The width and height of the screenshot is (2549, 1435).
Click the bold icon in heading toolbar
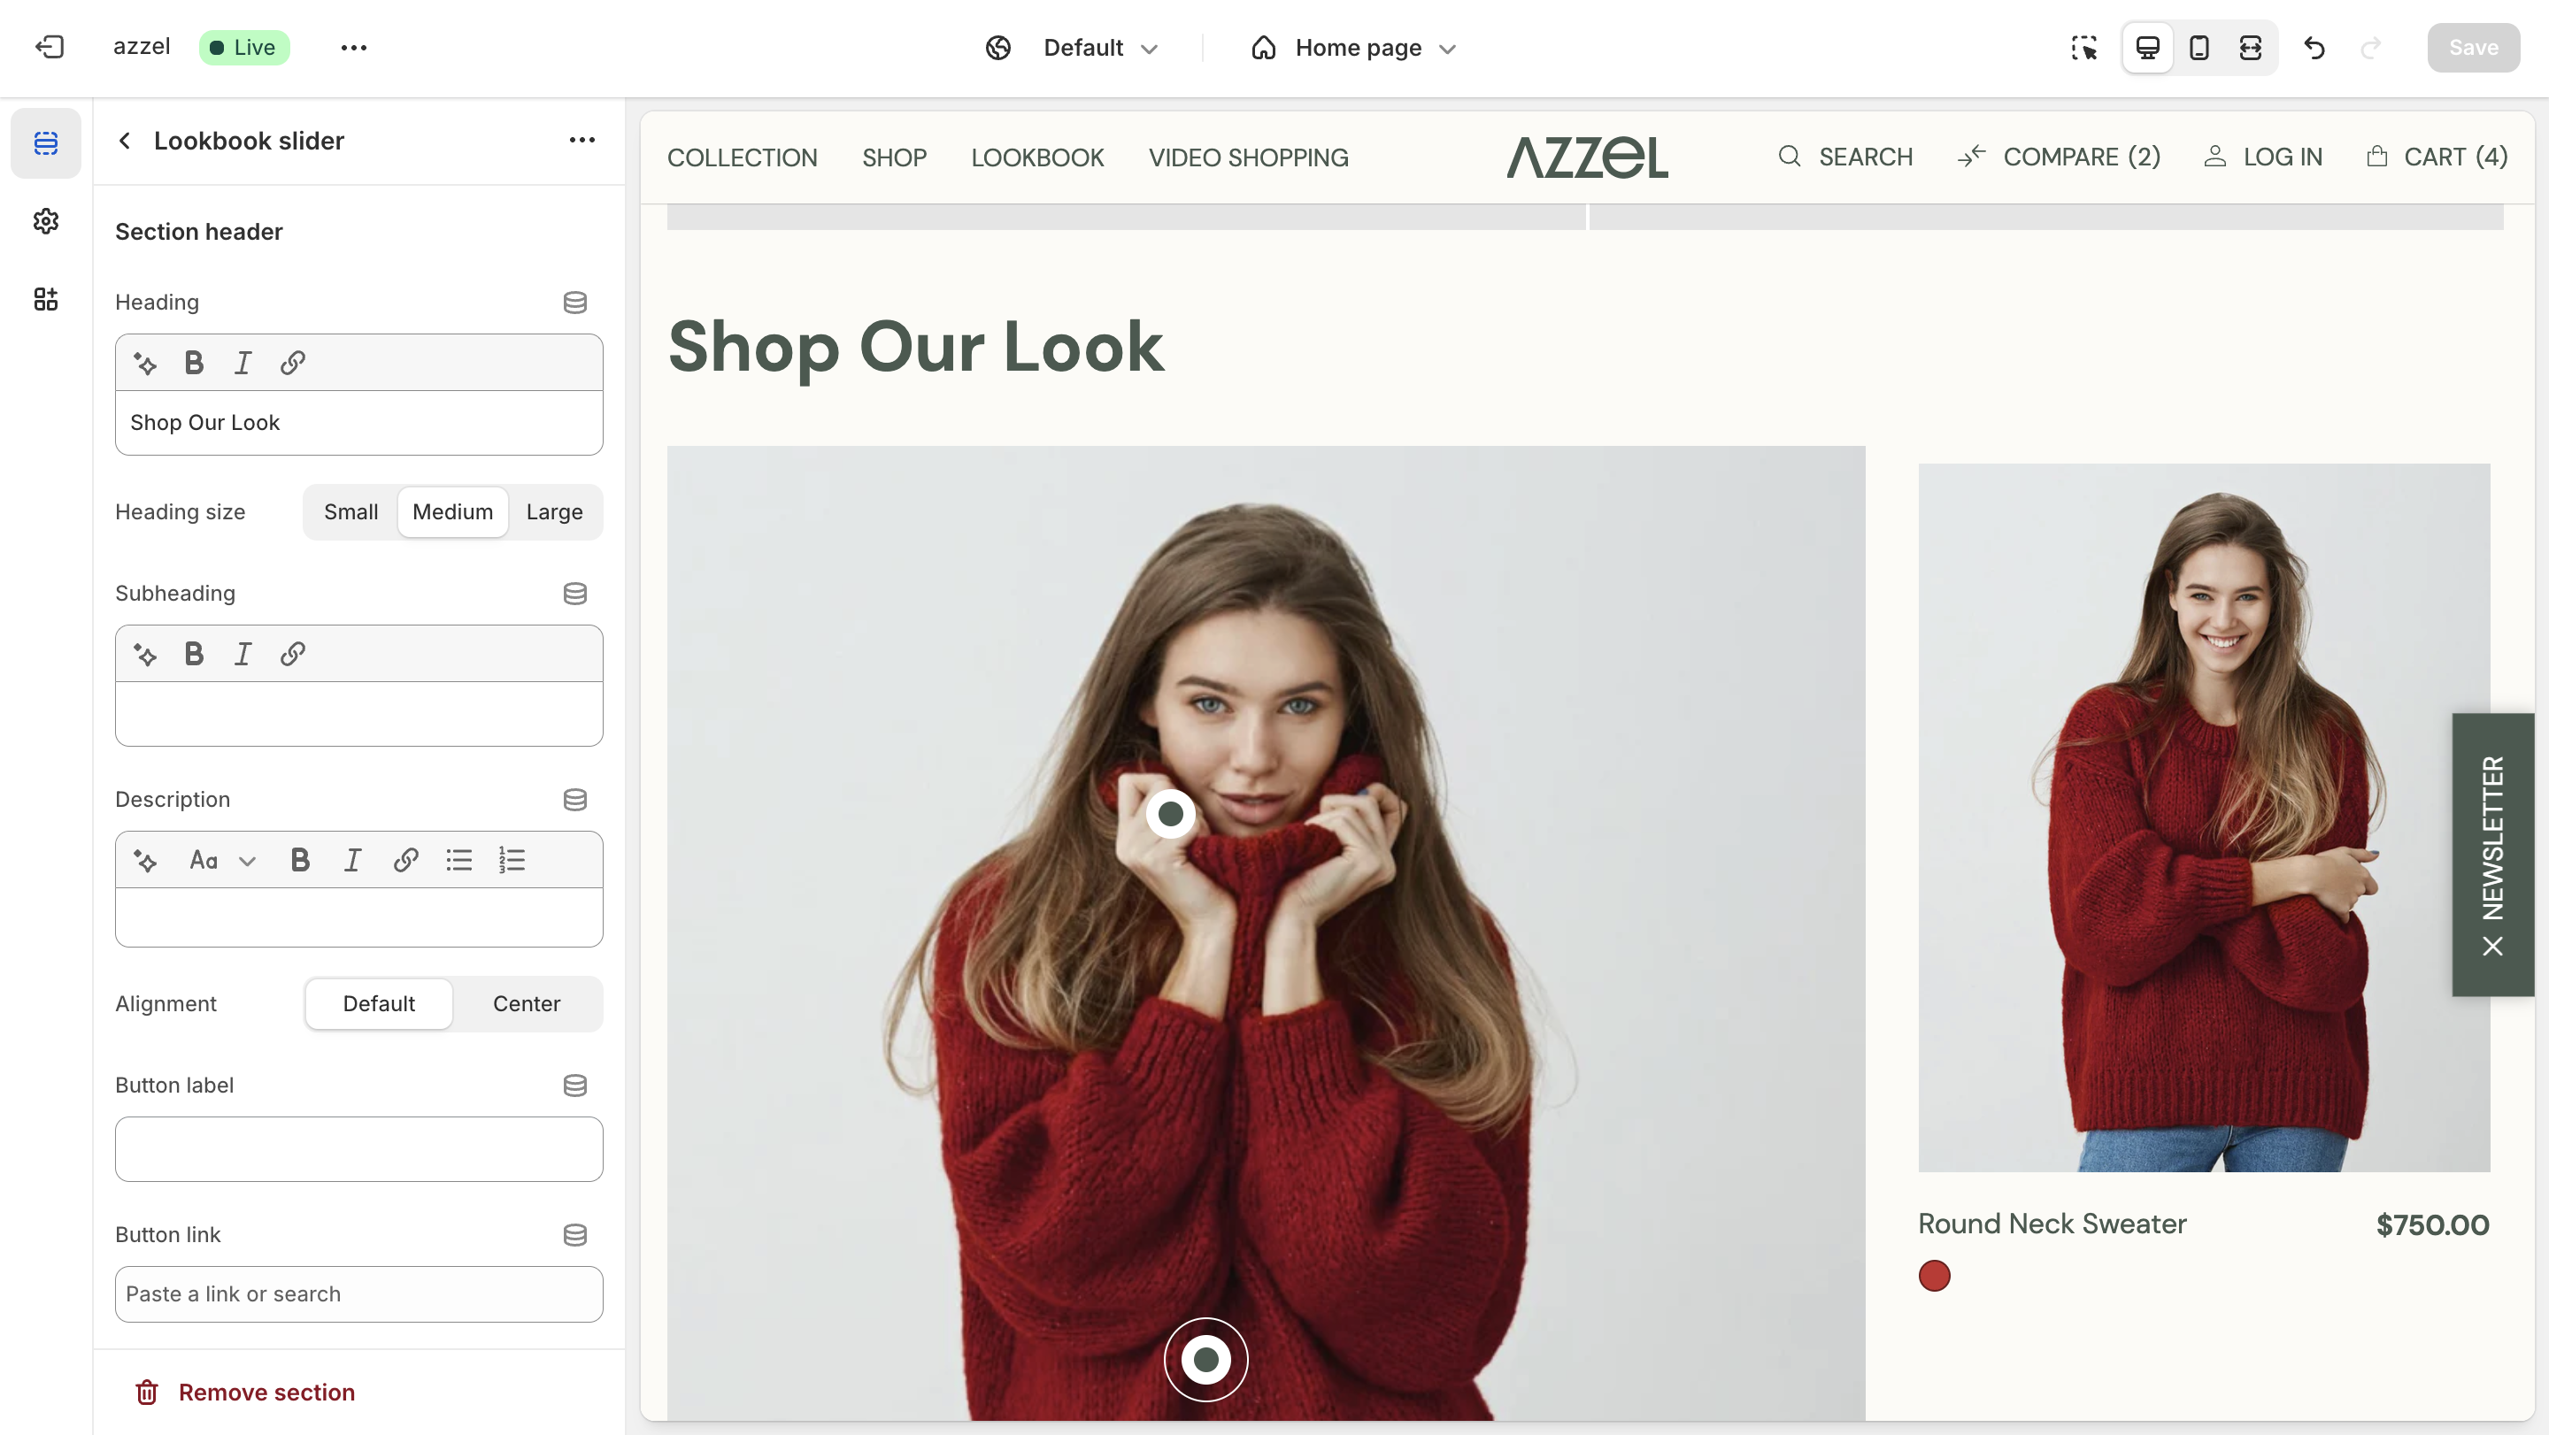(195, 362)
